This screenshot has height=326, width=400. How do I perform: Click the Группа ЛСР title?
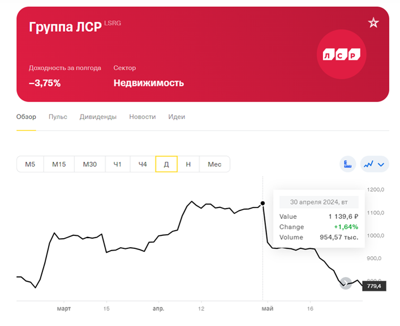click(x=65, y=27)
